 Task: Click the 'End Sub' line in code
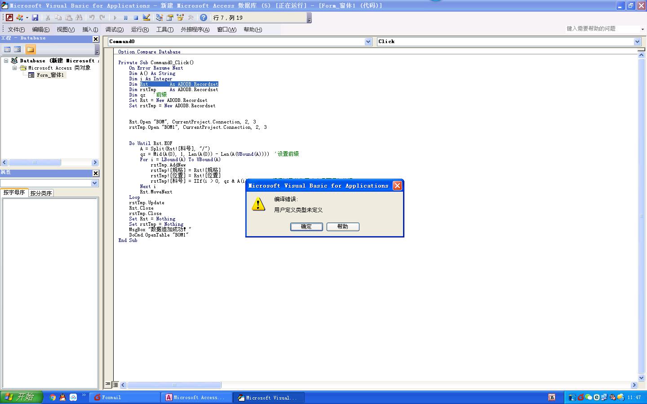click(x=128, y=241)
